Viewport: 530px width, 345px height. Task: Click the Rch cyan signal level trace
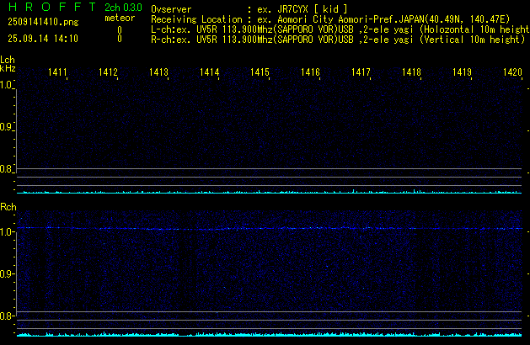coord(269,334)
